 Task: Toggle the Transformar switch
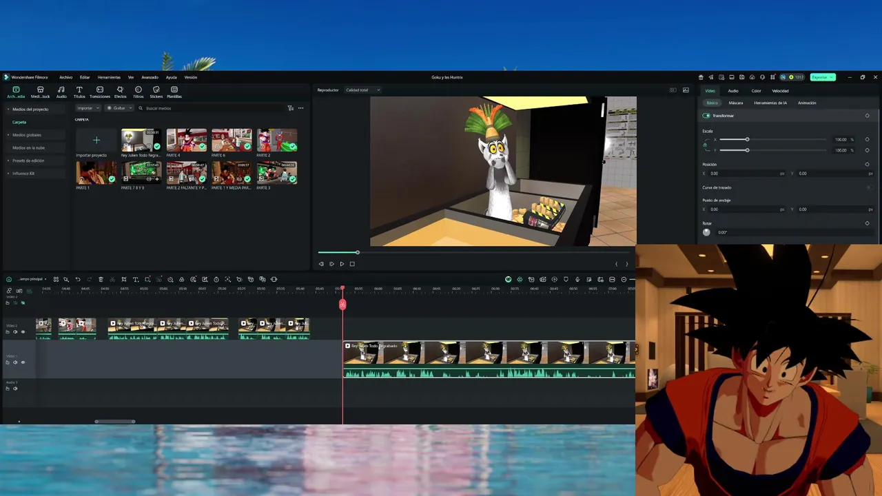pos(706,116)
